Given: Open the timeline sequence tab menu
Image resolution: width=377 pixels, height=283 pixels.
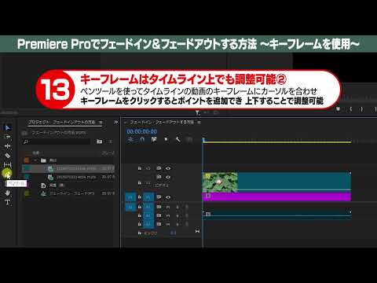Looking at the screenshot, I should 199,123.
